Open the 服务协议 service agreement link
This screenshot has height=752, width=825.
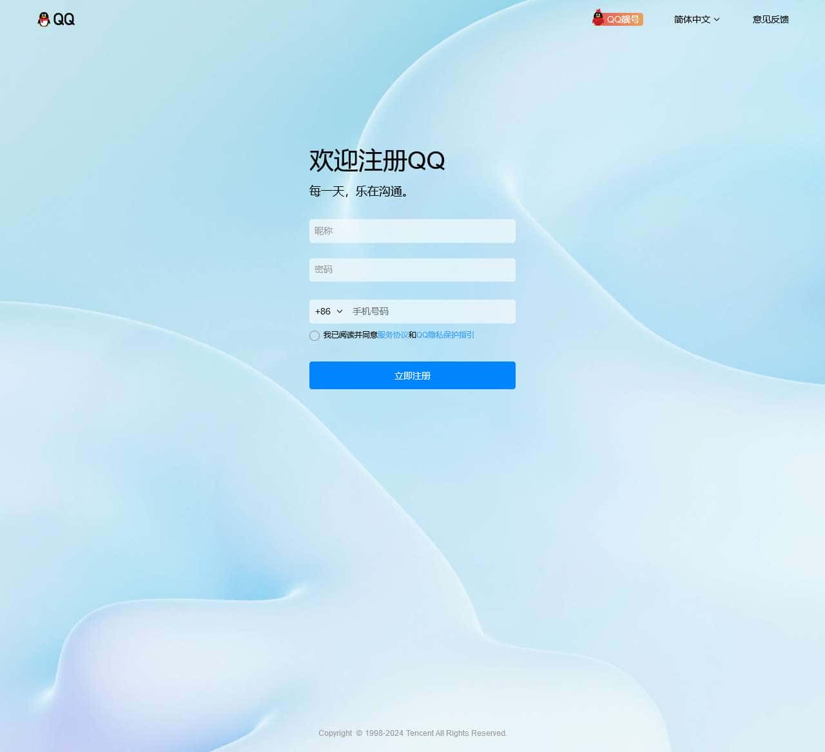(392, 335)
